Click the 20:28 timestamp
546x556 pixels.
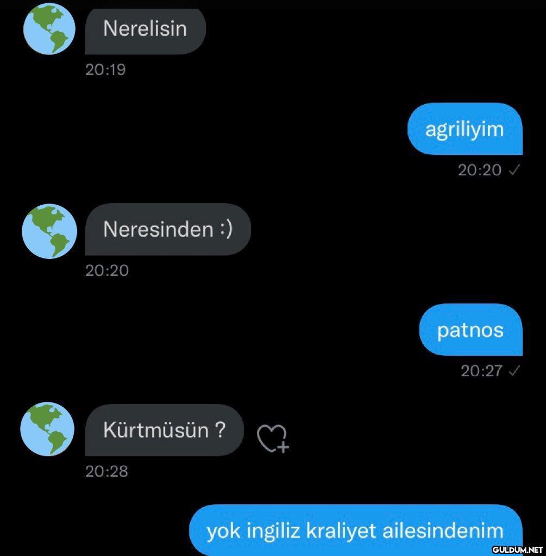[106, 471]
